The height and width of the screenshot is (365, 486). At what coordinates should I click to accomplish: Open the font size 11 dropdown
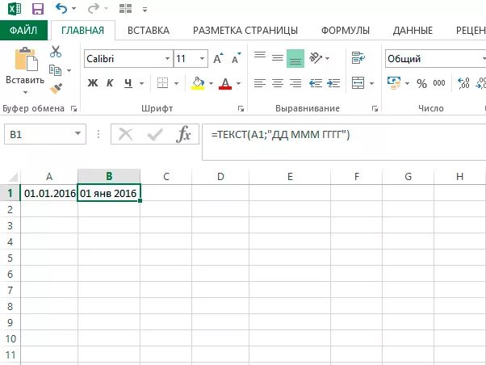coord(202,59)
